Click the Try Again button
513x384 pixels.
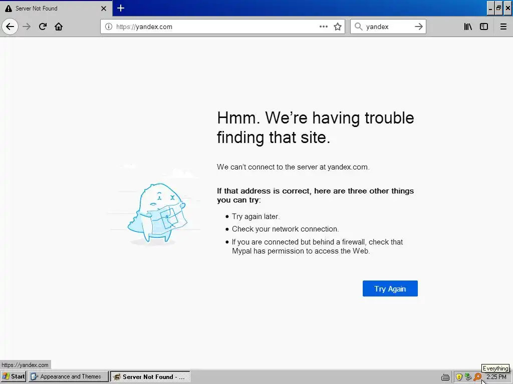point(390,288)
